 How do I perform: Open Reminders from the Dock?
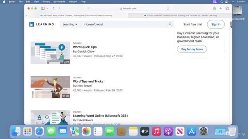[x=98, y=131]
